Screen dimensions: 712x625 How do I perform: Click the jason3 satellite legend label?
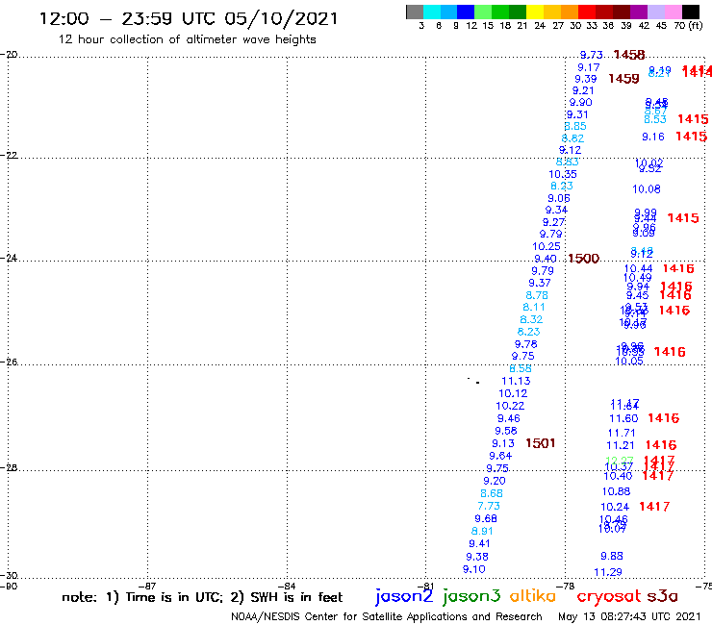pos(471,597)
